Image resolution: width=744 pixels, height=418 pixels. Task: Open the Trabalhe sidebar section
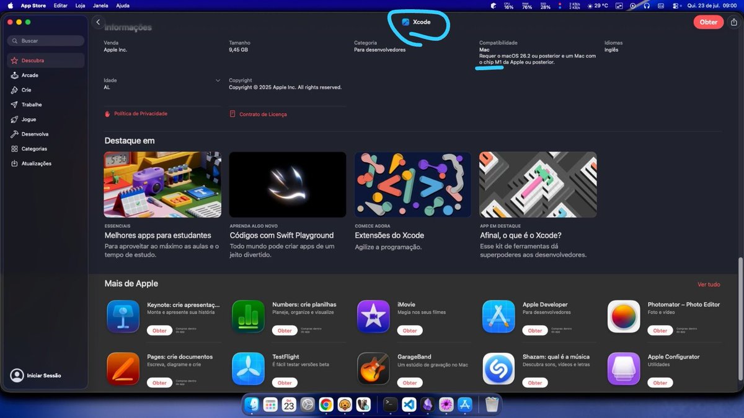point(46,105)
